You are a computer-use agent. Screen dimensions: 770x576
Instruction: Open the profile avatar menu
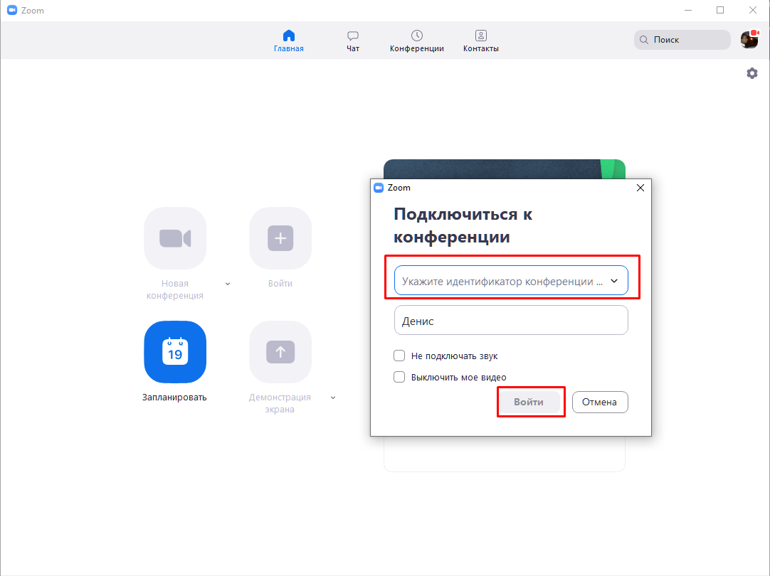tap(749, 39)
